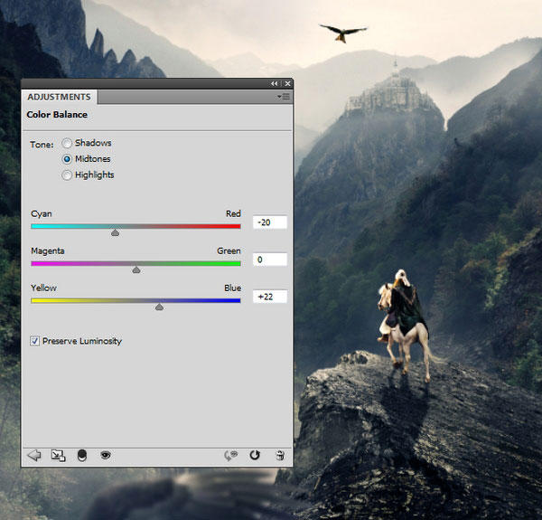Click the Cyan-Red slider handle

(115, 232)
